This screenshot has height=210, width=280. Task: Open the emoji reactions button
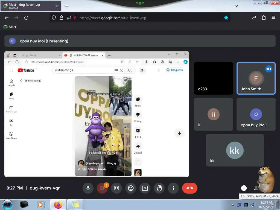[131, 188]
